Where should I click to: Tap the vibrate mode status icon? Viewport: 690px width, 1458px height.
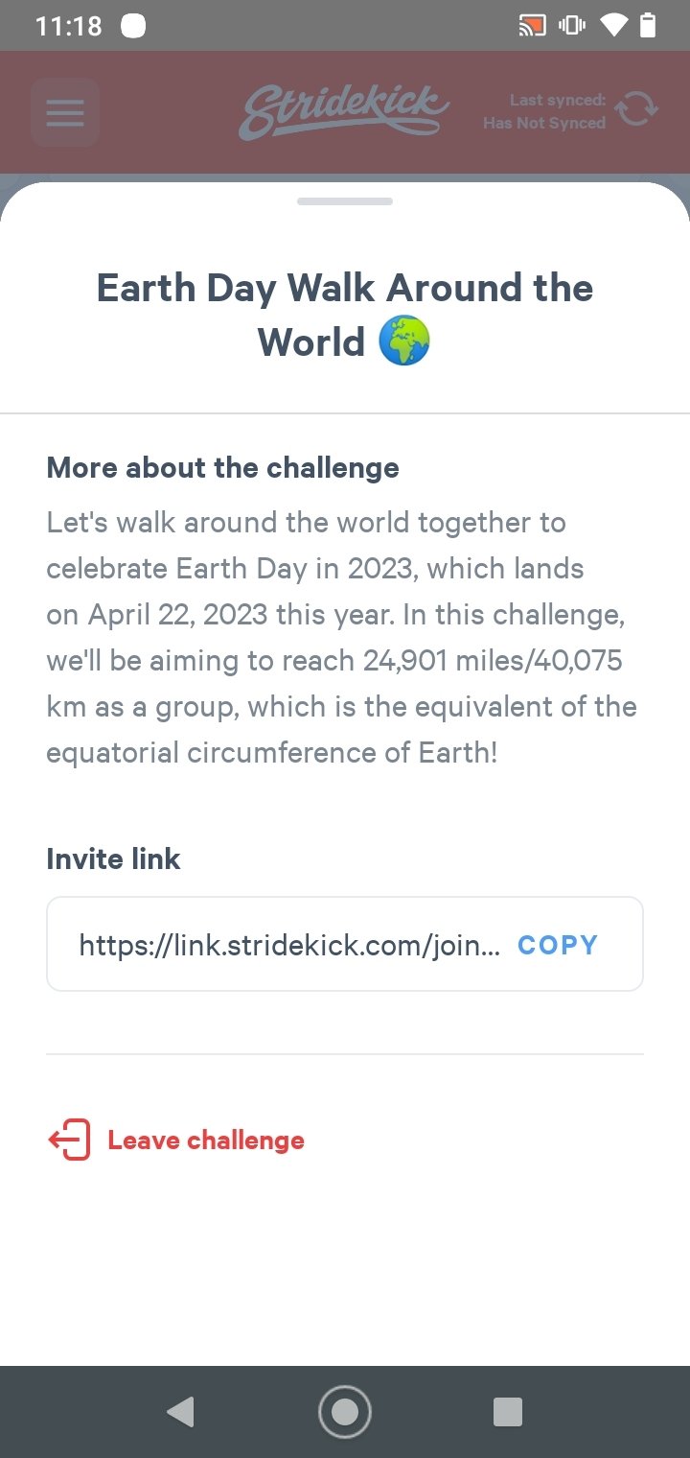(x=571, y=26)
